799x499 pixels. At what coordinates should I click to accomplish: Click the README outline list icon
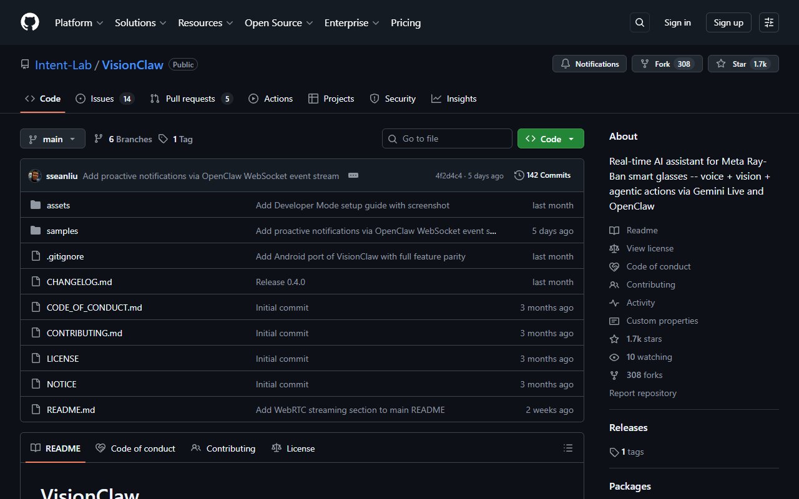pos(567,448)
